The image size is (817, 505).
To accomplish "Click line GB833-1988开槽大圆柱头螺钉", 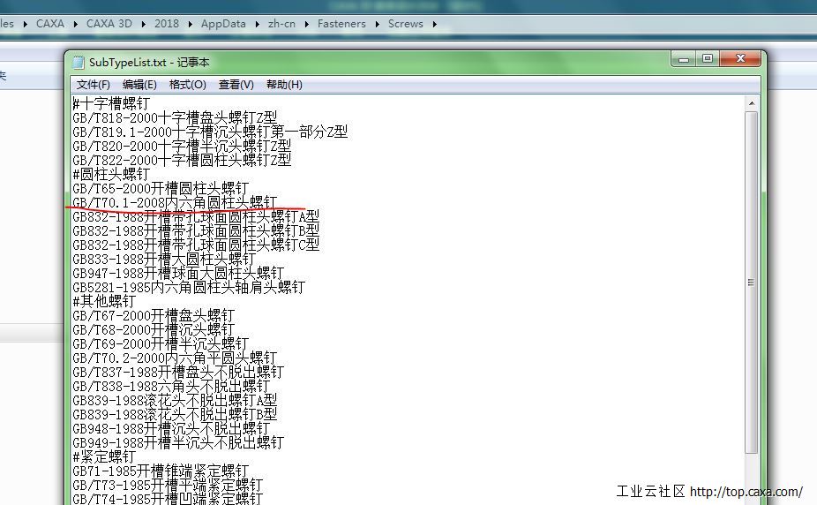I will (x=164, y=259).
